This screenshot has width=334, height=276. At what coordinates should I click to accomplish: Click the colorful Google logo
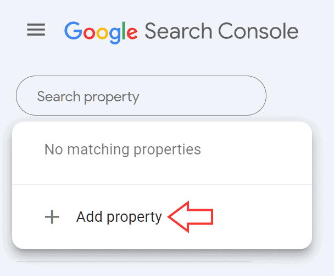[x=101, y=31]
